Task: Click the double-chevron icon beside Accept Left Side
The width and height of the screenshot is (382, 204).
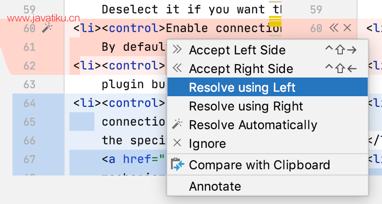Action: (177, 49)
